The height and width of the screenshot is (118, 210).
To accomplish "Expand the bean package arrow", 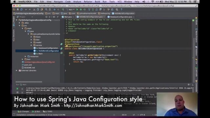I will (x=31, y=37).
